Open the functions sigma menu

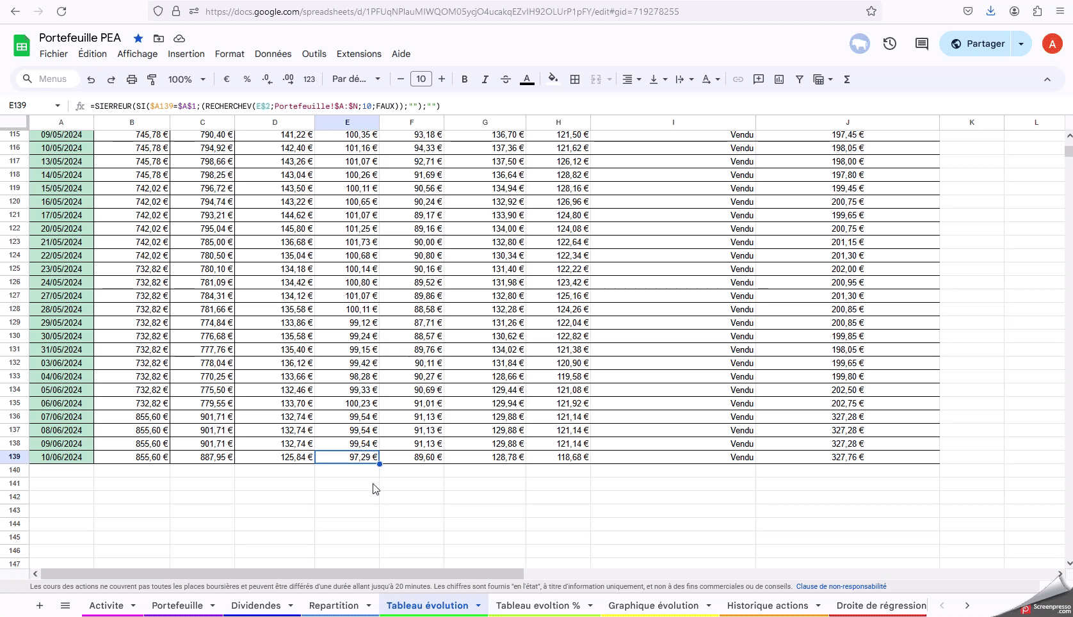click(x=847, y=79)
